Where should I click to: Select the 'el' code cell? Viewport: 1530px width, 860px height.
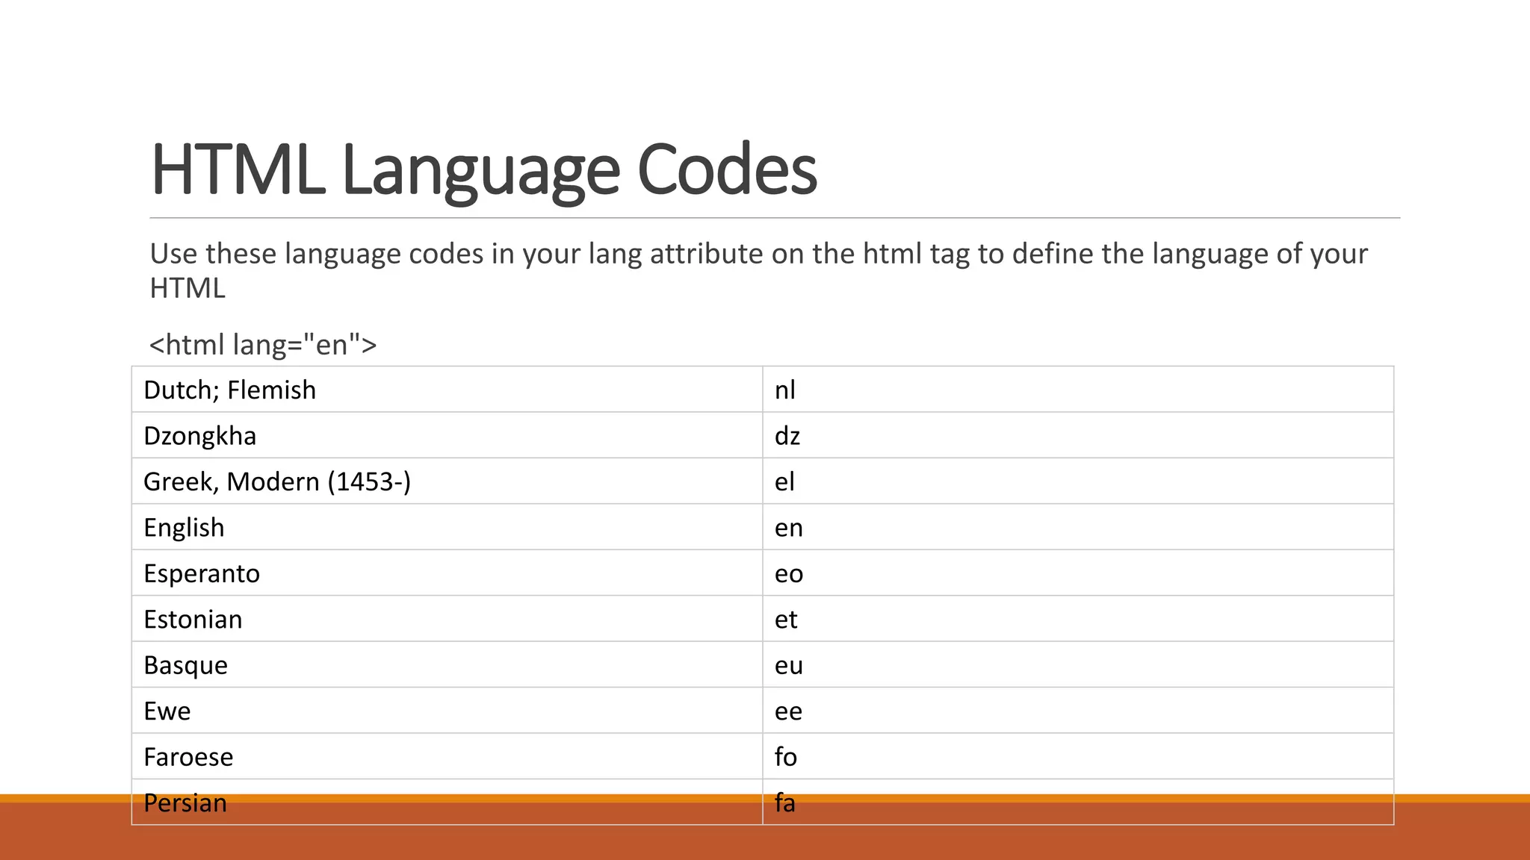(x=1078, y=482)
